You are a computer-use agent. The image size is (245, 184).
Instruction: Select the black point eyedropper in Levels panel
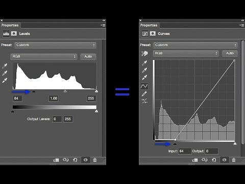click(5, 66)
